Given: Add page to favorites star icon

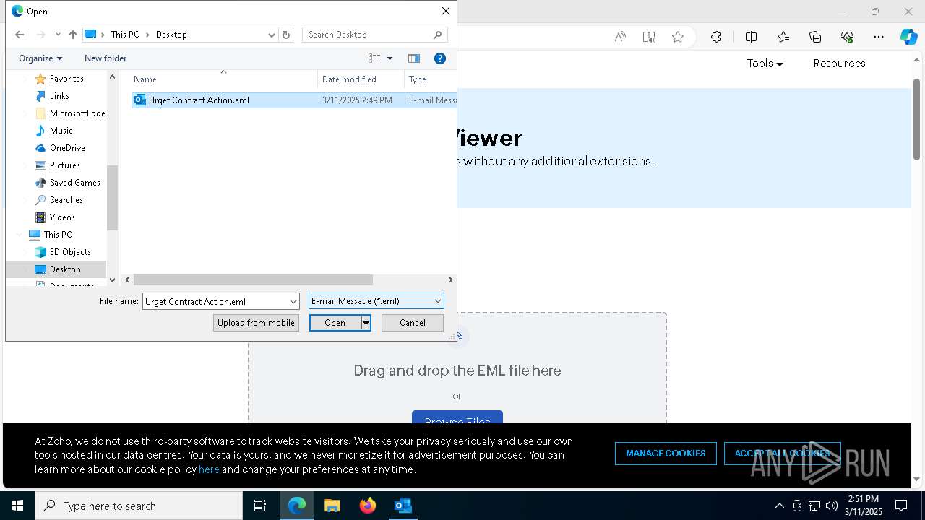Looking at the screenshot, I should (x=678, y=37).
